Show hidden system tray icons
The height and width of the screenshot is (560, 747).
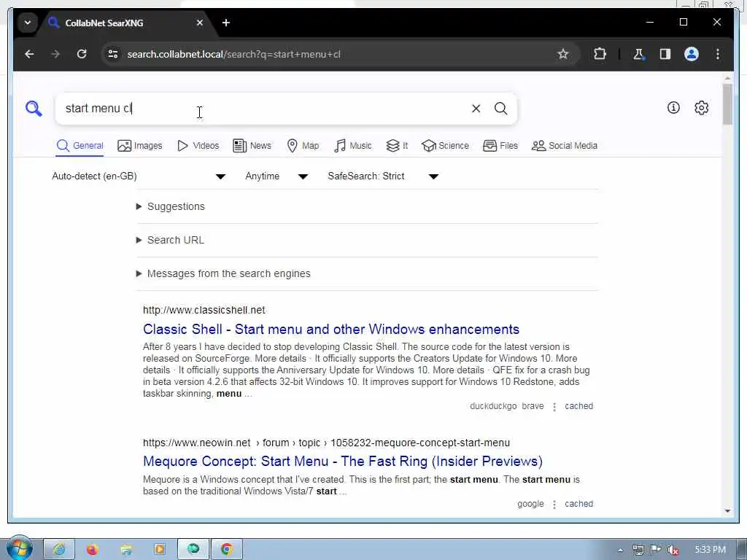(620, 550)
